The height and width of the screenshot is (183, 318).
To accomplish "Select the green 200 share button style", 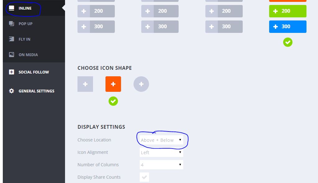I will (288, 11).
